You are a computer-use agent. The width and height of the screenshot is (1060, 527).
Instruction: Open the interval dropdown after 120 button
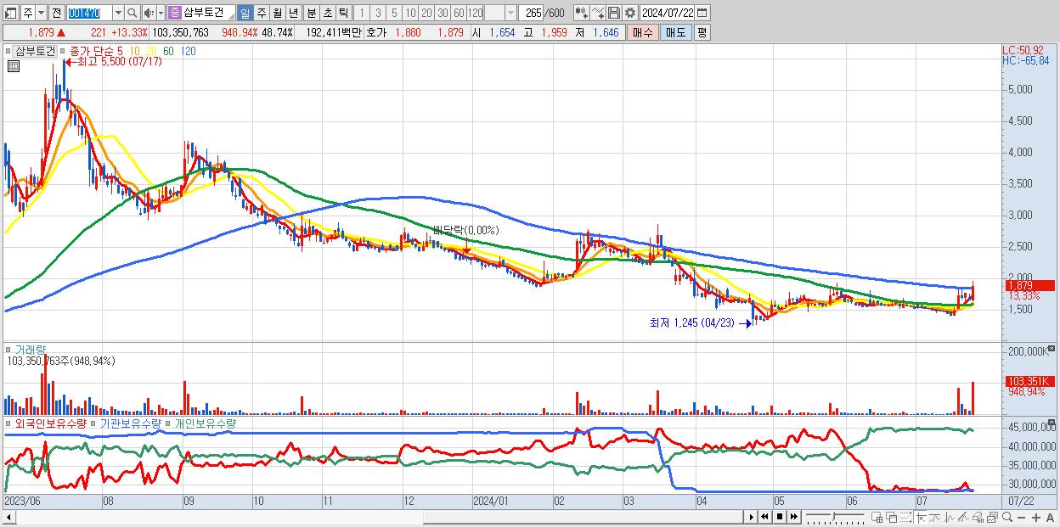click(x=510, y=14)
